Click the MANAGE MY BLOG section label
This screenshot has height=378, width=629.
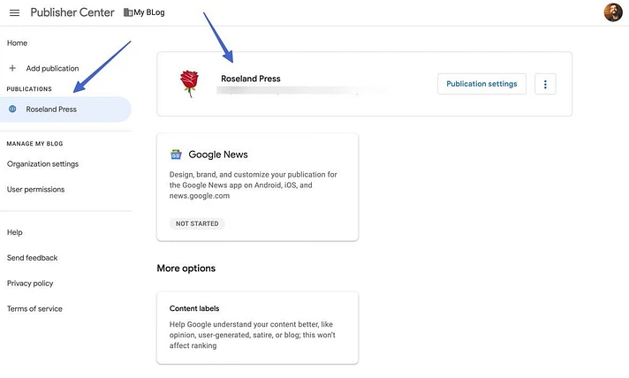pos(35,143)
